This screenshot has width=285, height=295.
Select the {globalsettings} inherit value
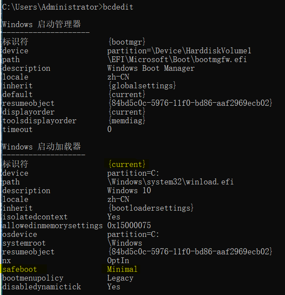coord(142,86)
